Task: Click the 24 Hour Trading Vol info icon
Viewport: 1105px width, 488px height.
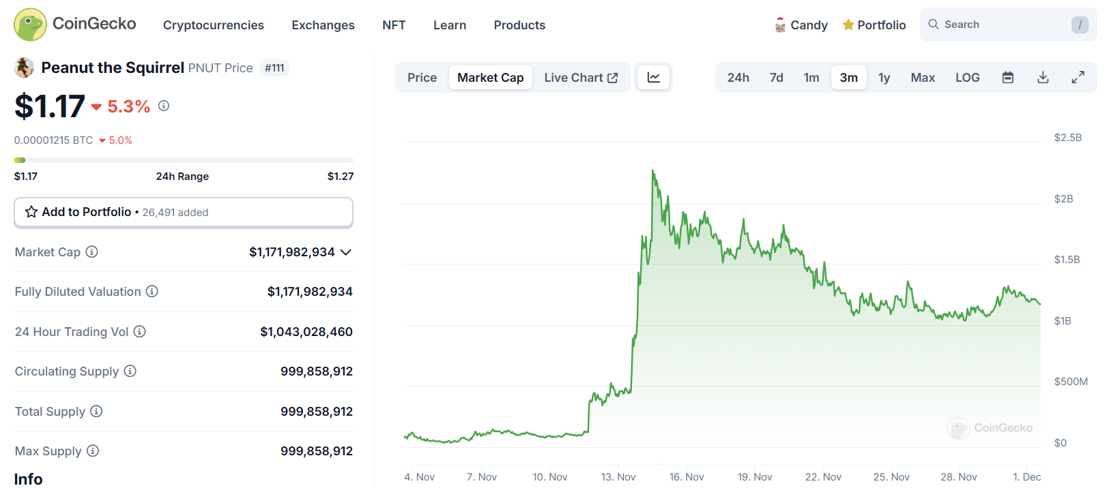Action: coord(139,331)
